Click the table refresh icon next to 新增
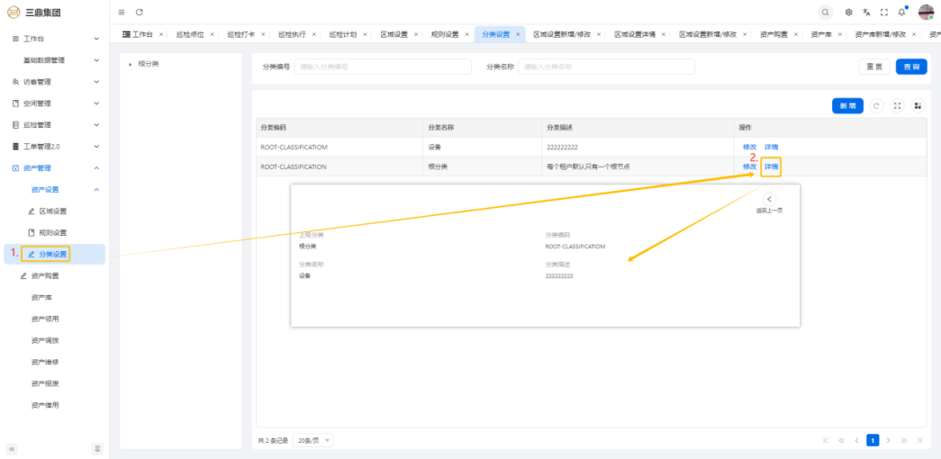Screen dimensions: 941x459 pos(877,106)
